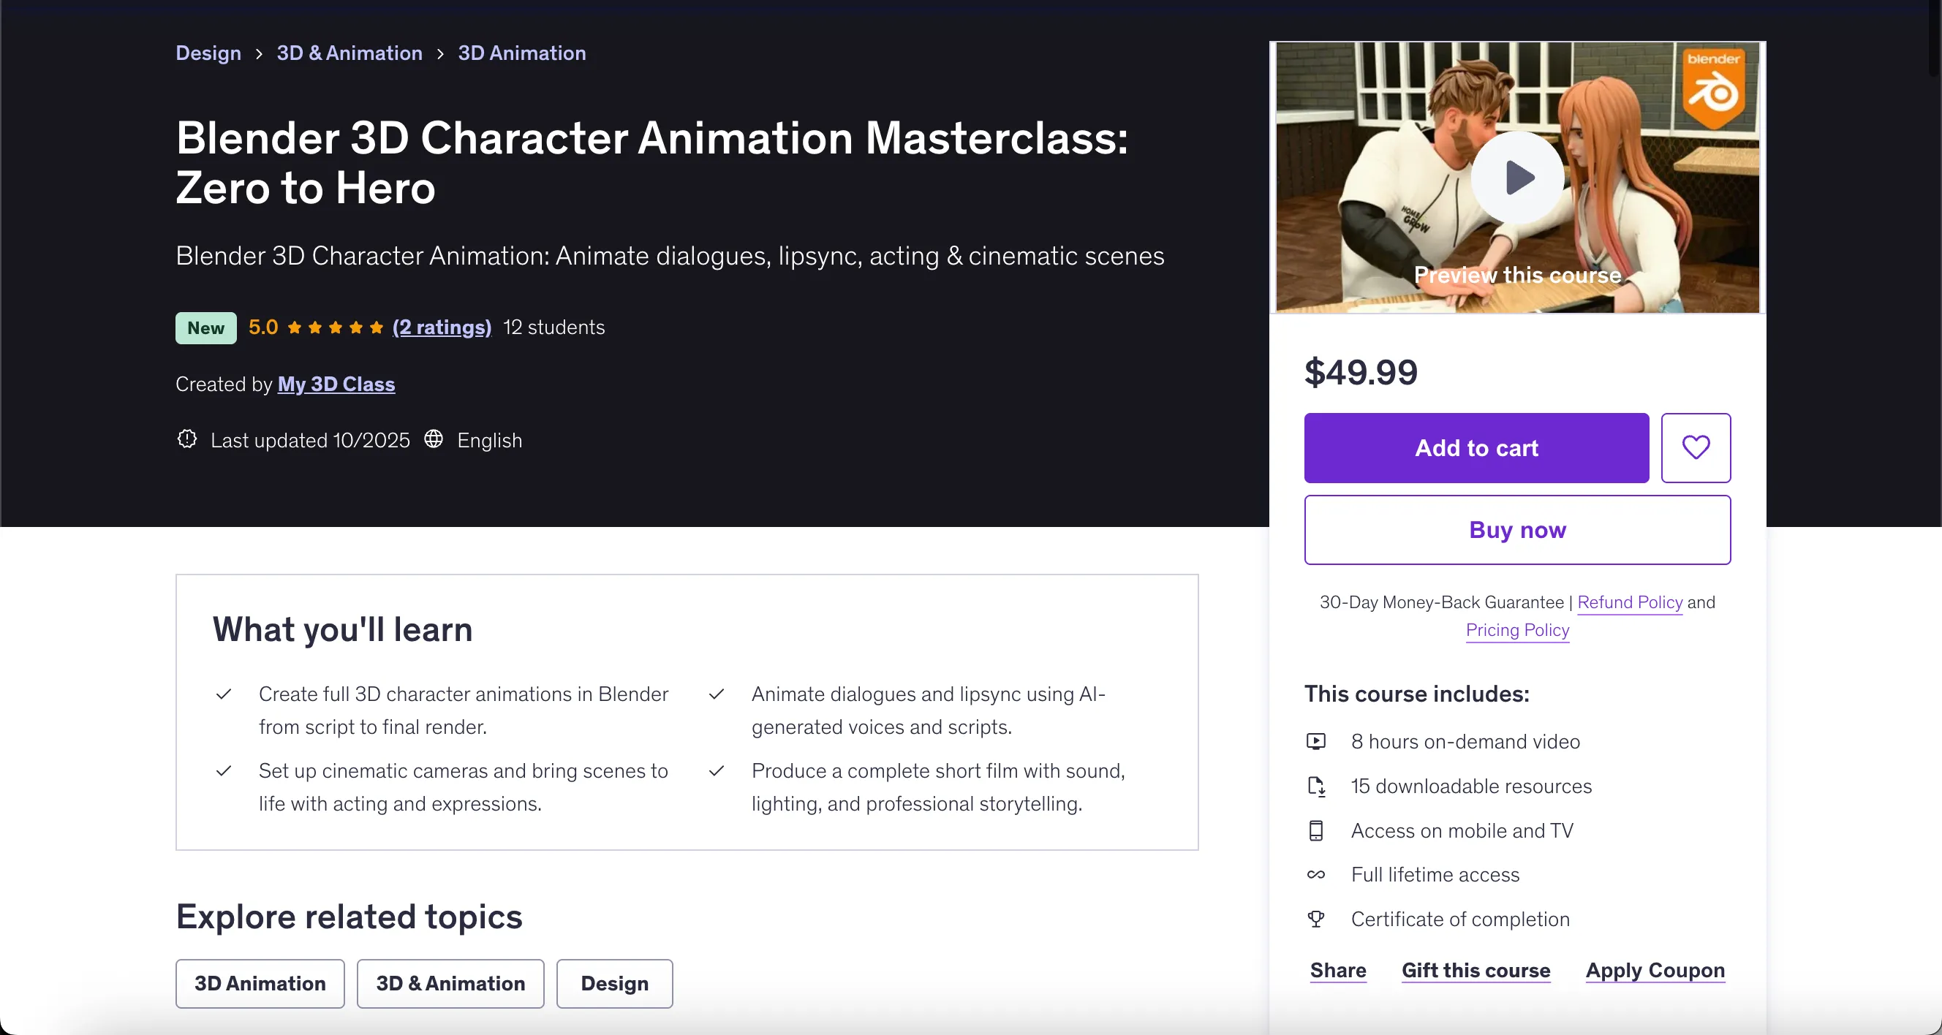Open the 2 ratings link
Viewport: 1942px width, 1035px height.
[442, 327]
